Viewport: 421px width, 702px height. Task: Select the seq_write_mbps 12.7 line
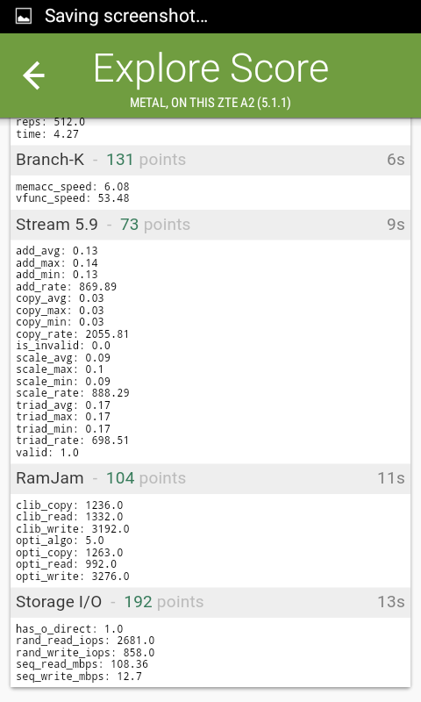pos(79,677)
